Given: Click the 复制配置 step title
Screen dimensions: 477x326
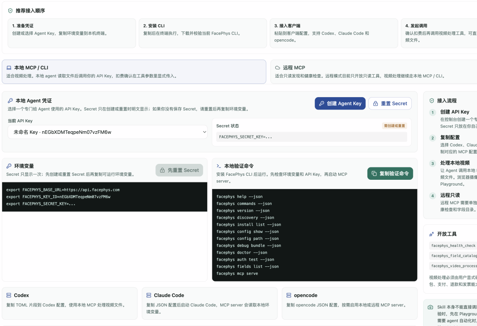Looking at the screenshot, I should click(450, 137).
